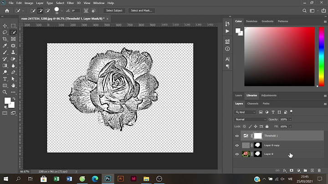Open Excel from the taskbar
This screenshot has height=184, width=328.
click(x=56, y=179)
